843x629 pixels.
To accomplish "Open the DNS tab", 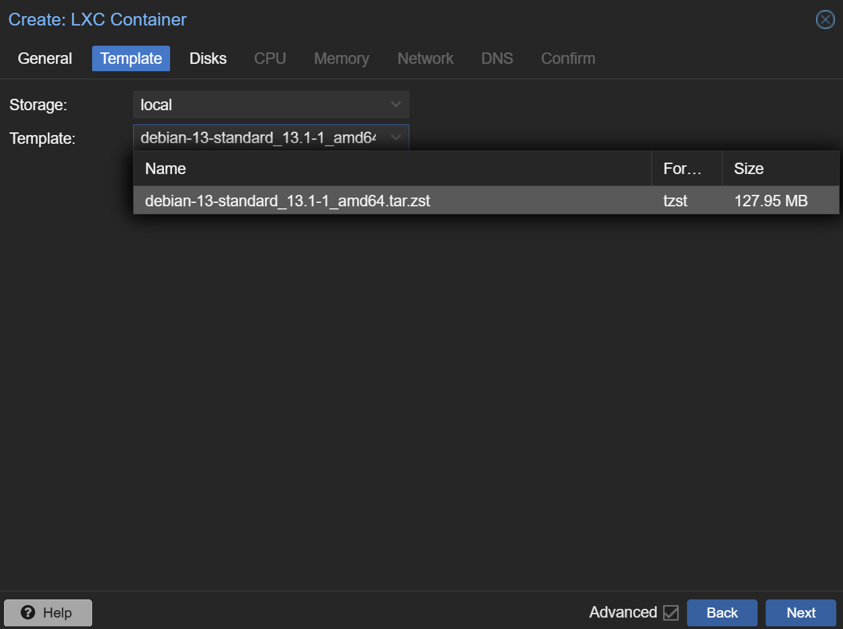I will tap(497, 58).
